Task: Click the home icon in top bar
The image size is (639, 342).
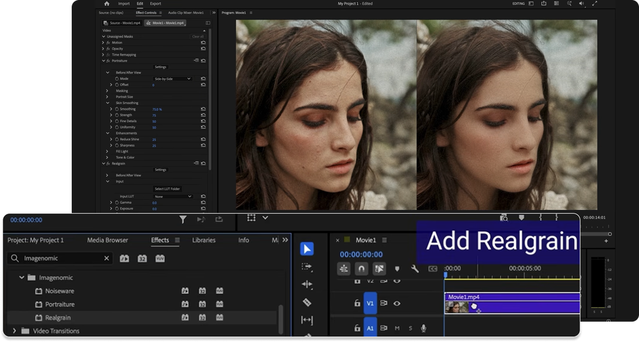Action: [x=107, y=3]
